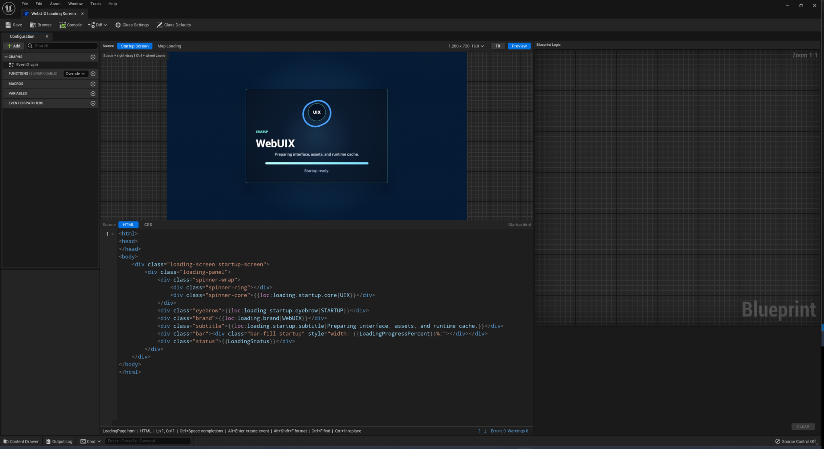Open the Edit menu

(39, 4)
